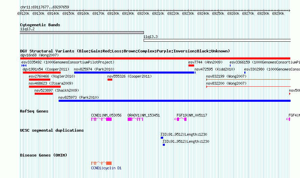Click the Cytogenetic Bands track title

[x=40, y=25]
